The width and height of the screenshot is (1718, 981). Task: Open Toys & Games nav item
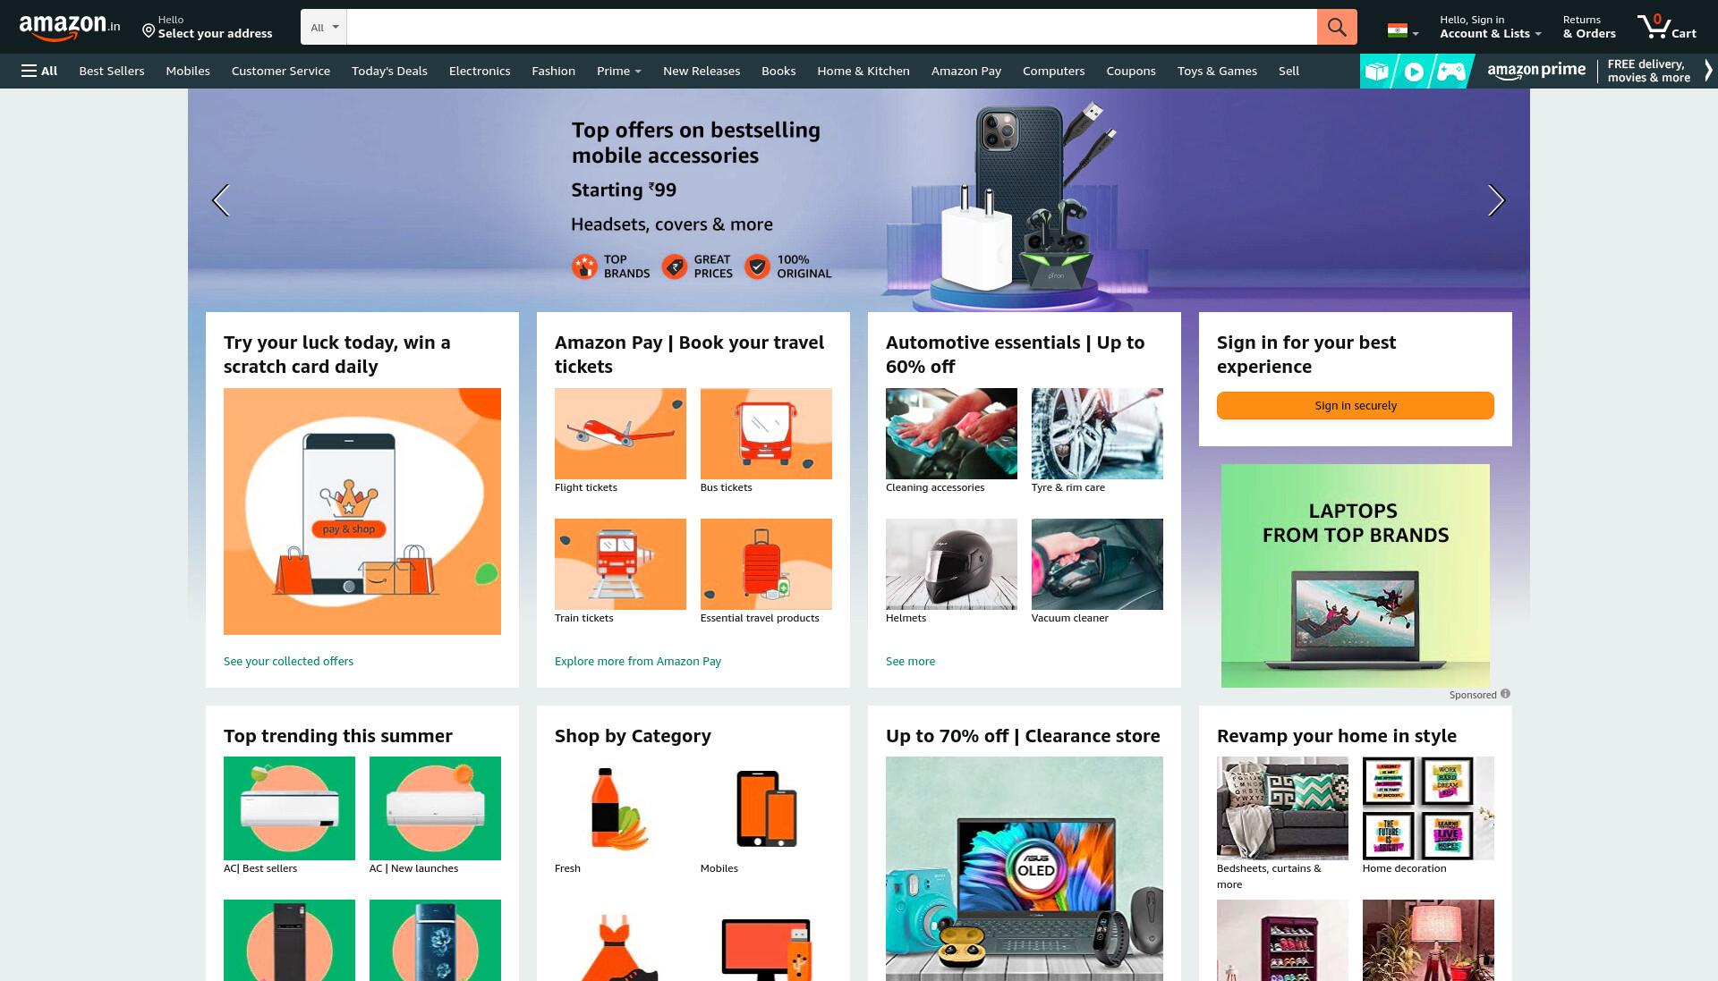[x=1217, y=71]
